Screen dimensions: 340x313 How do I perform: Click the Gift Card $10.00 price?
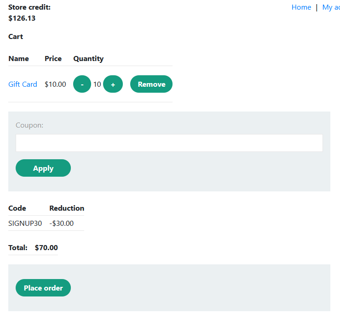(x=55, y=84)
